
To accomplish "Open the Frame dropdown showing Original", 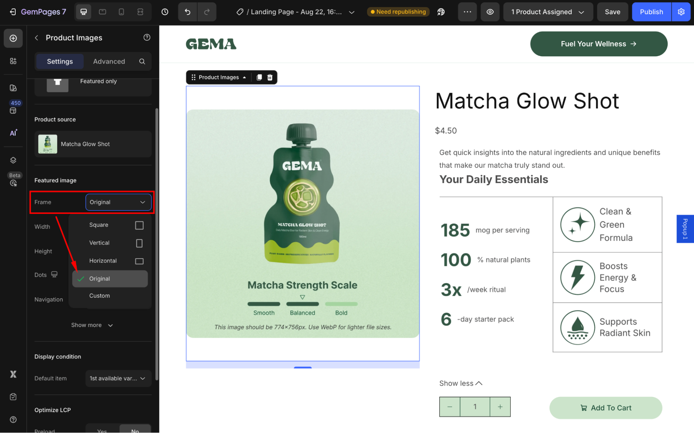I will pyautogui.click(x=118, y=202).
